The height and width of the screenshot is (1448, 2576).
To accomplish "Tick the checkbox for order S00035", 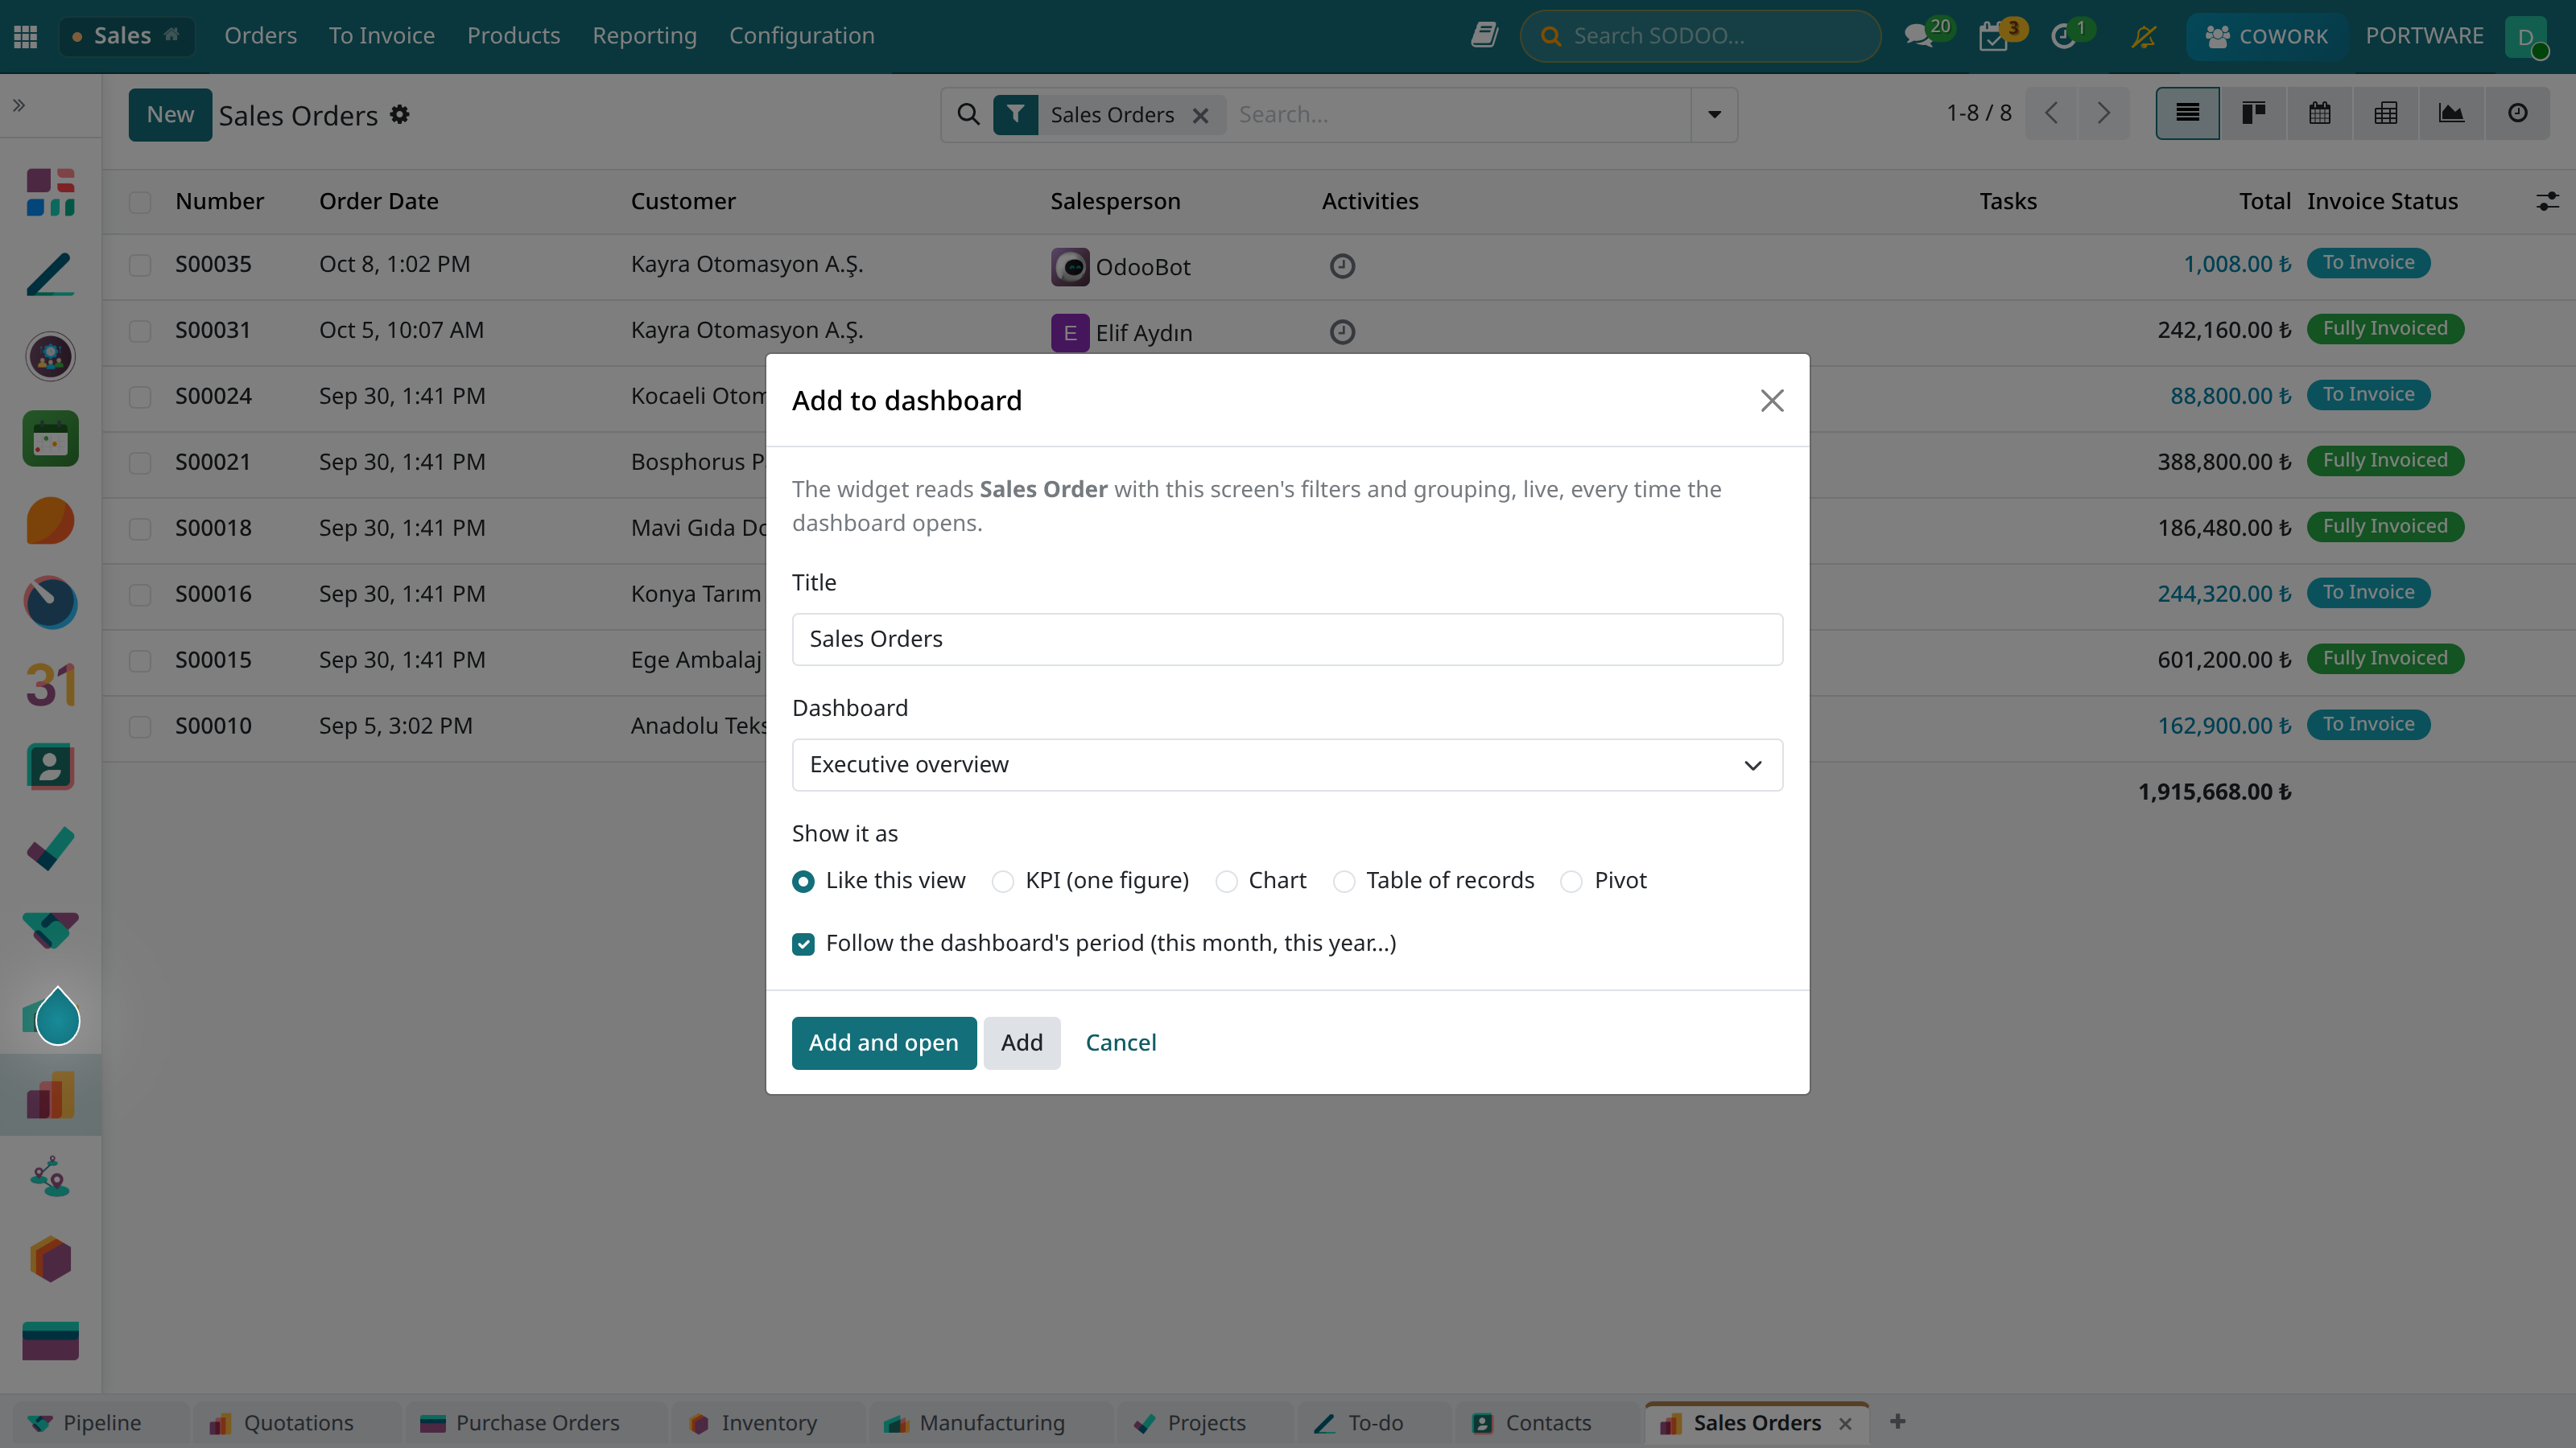I will (140, 265).
